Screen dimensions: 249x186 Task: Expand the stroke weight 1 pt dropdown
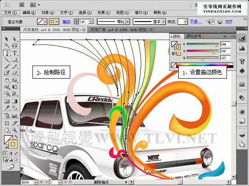tap(91, 22)
